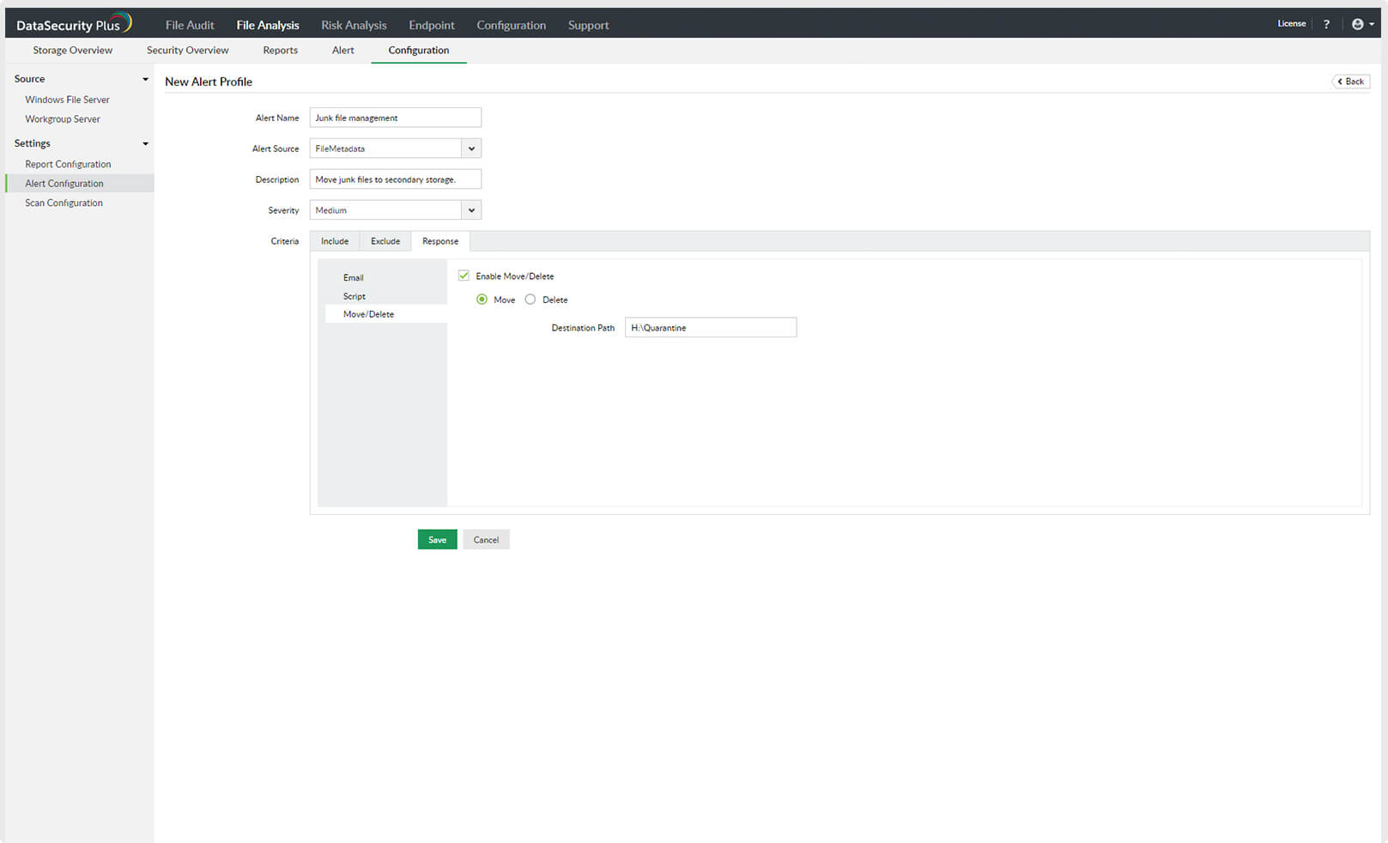Switch to the Reports tab

280,50
